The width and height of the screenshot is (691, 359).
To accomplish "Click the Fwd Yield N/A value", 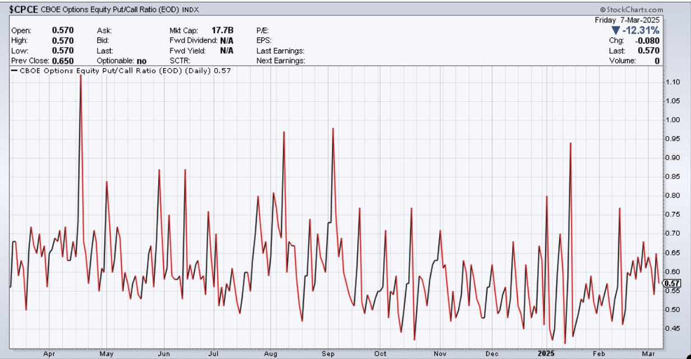I will tap(227, 50).
